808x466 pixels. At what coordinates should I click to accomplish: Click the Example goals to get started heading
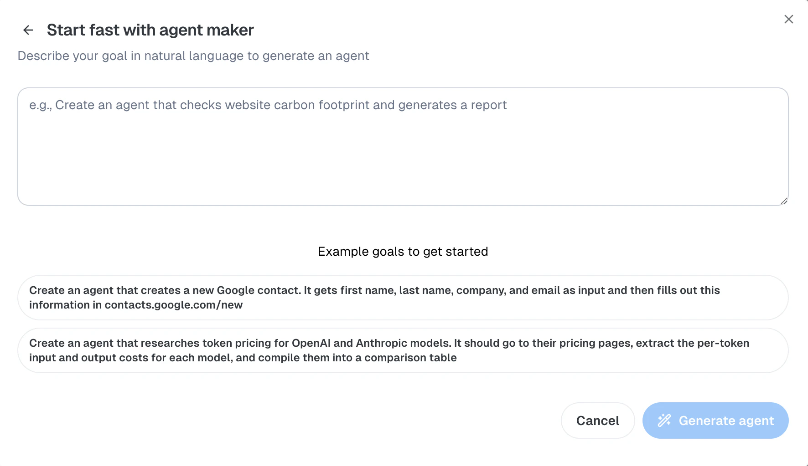point(403,251)
